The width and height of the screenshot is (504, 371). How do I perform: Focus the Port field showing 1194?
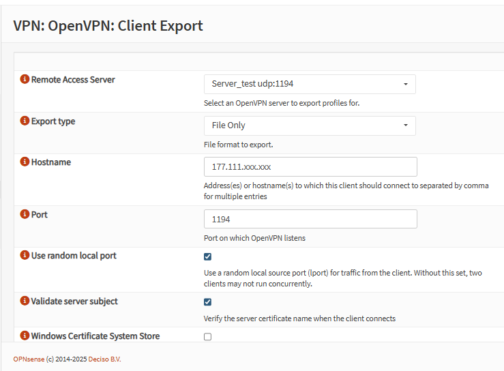coord(310,219)
